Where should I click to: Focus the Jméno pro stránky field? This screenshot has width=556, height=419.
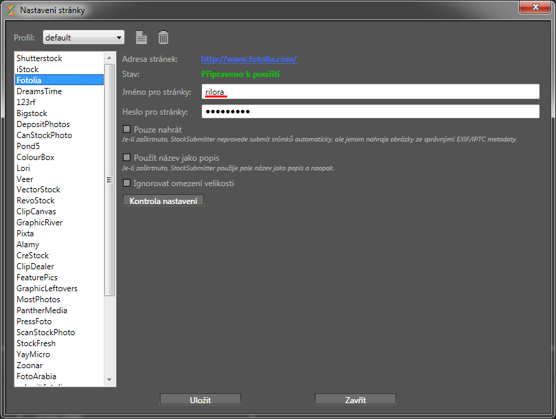pos(371,92)
